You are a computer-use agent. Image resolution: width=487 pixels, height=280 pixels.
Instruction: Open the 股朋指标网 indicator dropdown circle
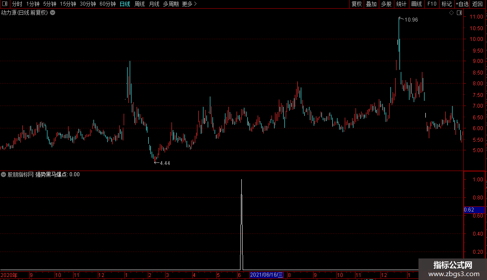click(x=3, y=174)
